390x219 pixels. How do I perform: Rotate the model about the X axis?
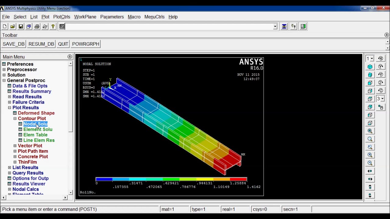click(x=381, y=58)
